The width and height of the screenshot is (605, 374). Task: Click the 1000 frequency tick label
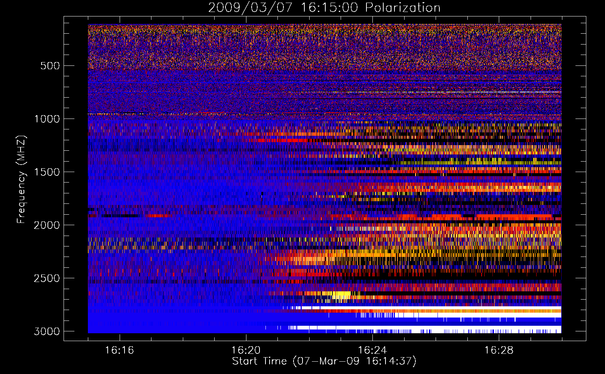47,119
